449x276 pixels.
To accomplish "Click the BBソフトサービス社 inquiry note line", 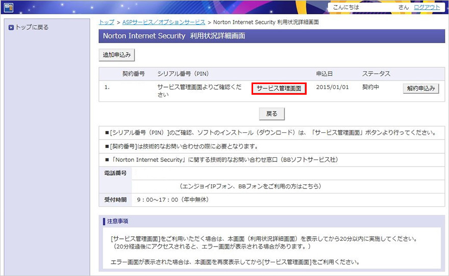I will [221, 160].
